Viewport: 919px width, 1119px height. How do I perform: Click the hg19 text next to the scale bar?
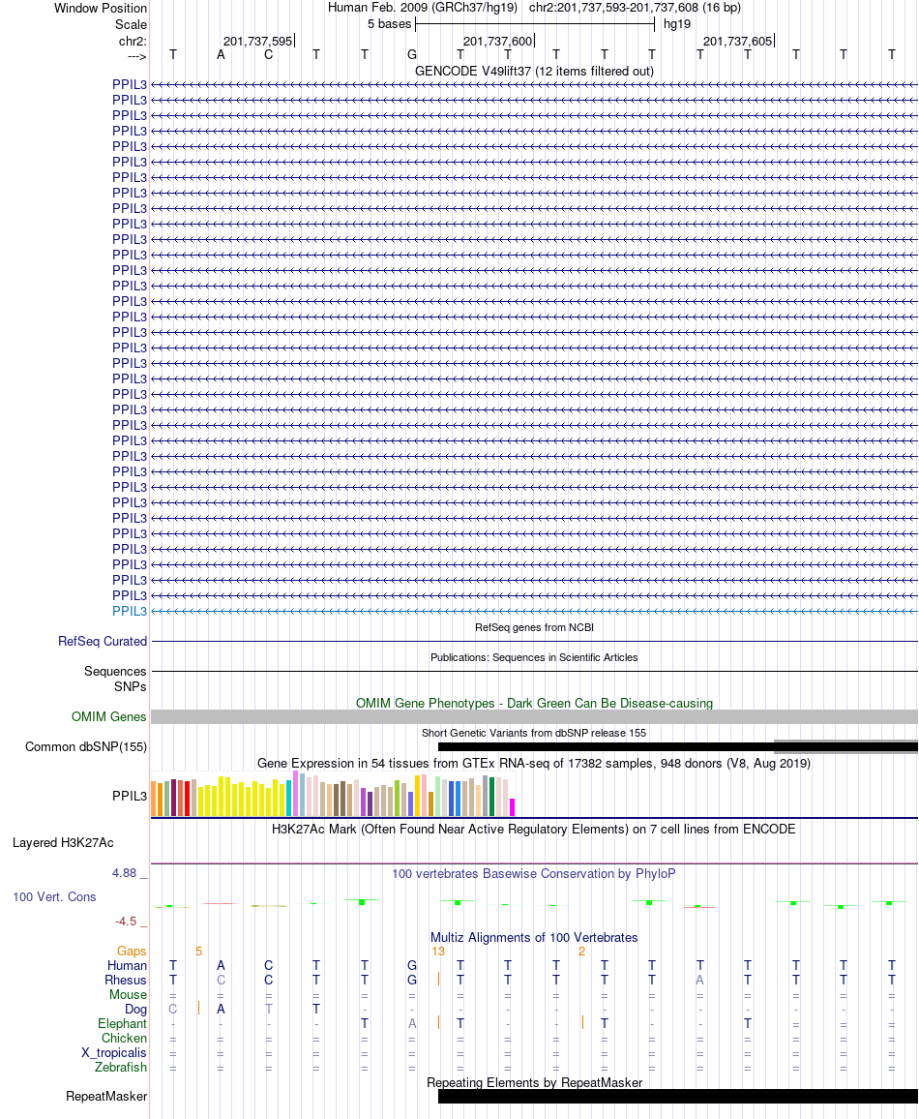(676, 24)
